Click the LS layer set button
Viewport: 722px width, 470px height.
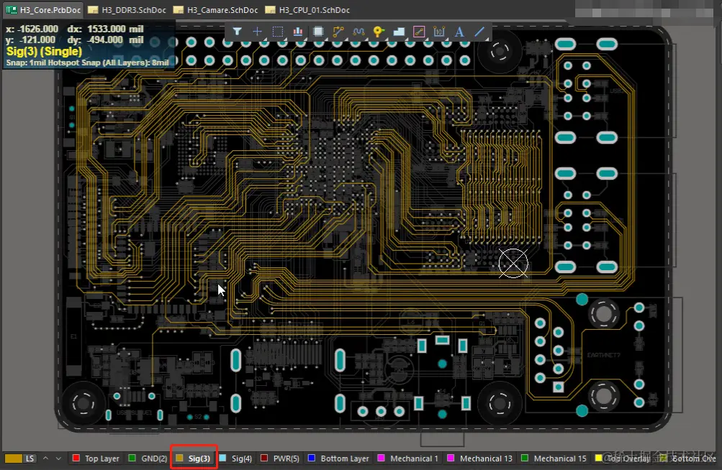tap(30, 459)
